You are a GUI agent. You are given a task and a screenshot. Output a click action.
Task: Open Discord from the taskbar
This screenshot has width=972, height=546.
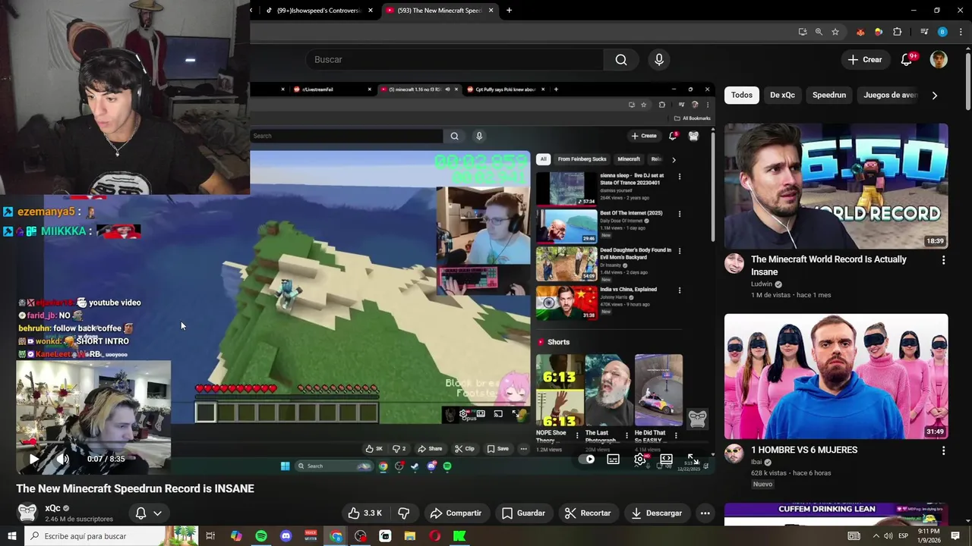coord(286,536)
